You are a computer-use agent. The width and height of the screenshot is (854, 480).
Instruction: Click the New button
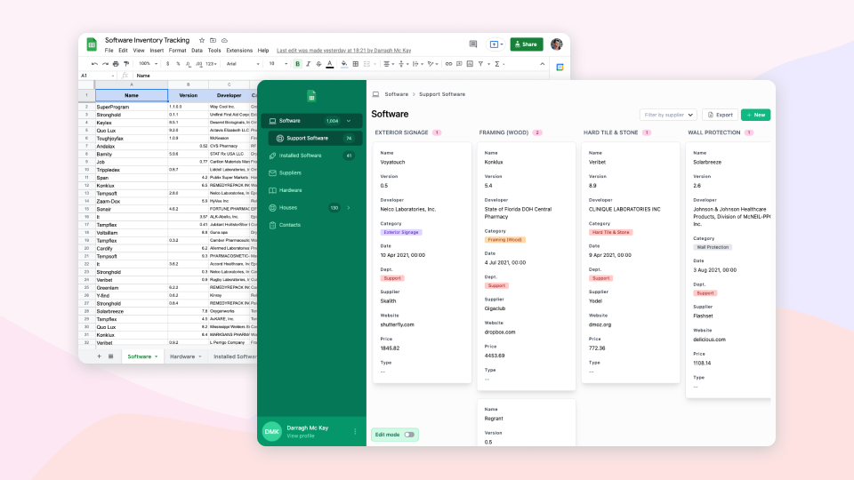[755, 115]
